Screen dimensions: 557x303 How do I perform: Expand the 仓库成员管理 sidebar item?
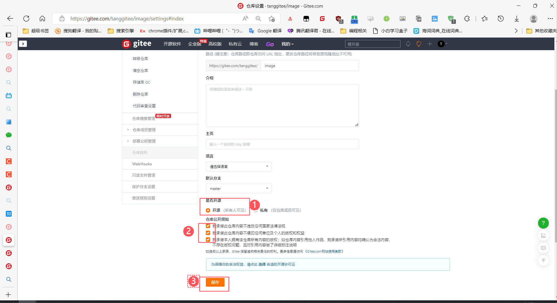pos(144,130)
